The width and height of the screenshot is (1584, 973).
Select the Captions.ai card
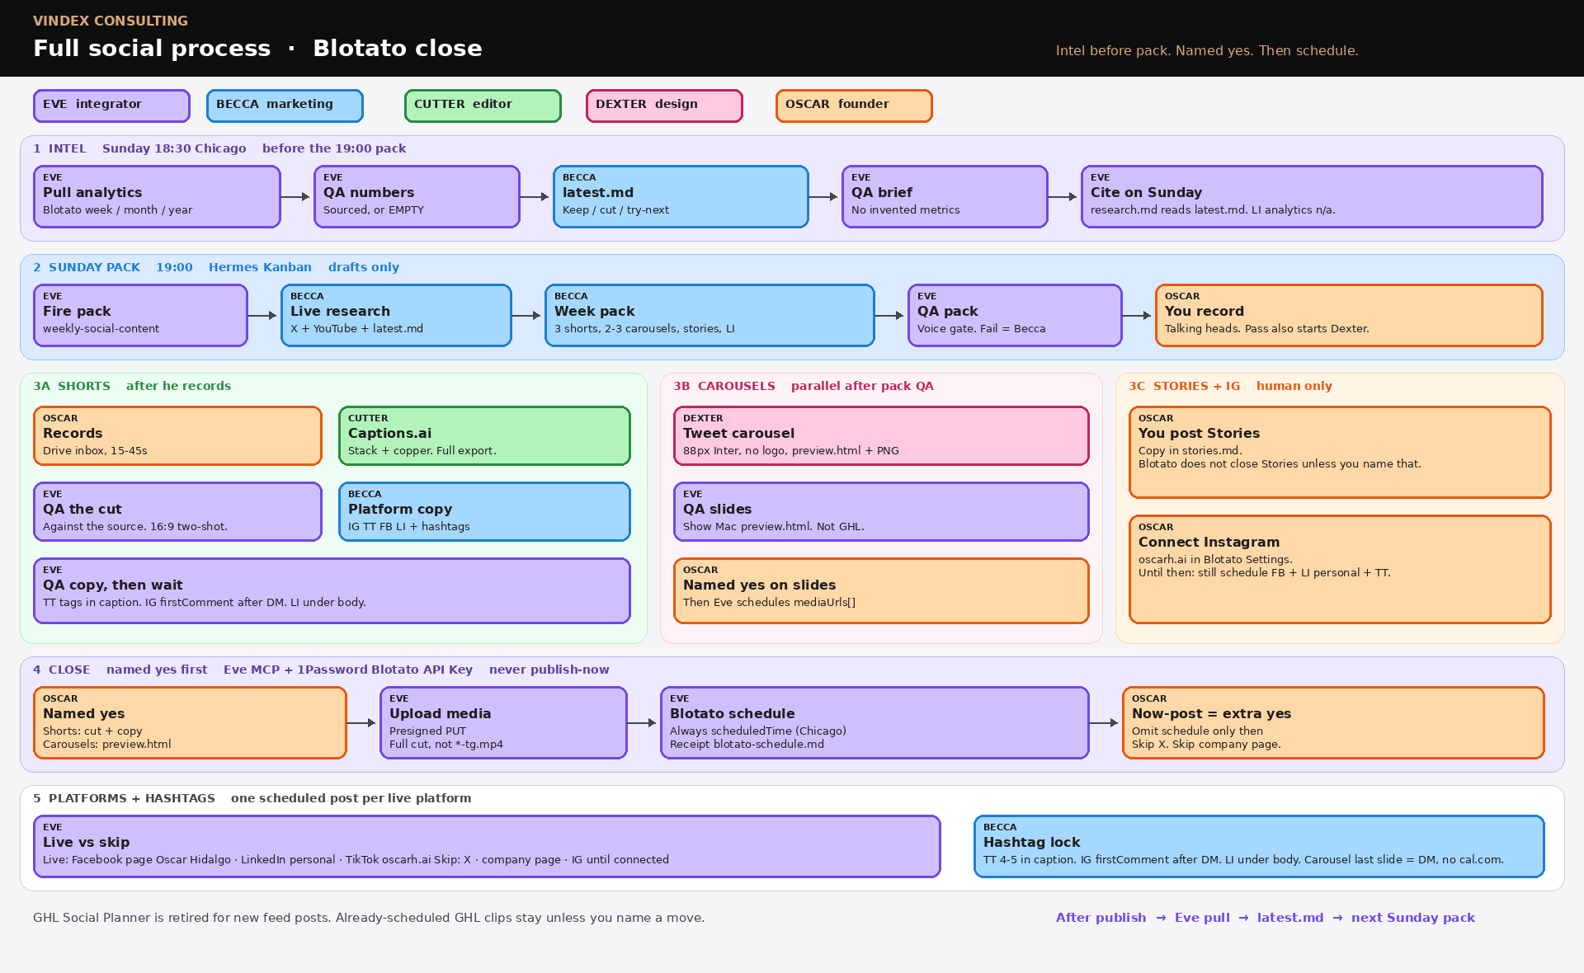pyautogui.click(x=484, y=435)
